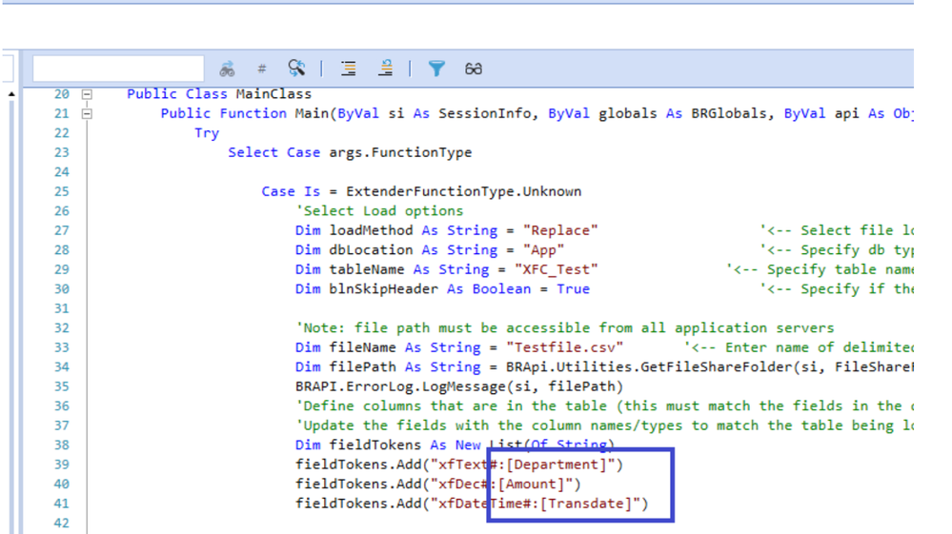Open find and replace magnifier icon

click(x=297, y=68)
